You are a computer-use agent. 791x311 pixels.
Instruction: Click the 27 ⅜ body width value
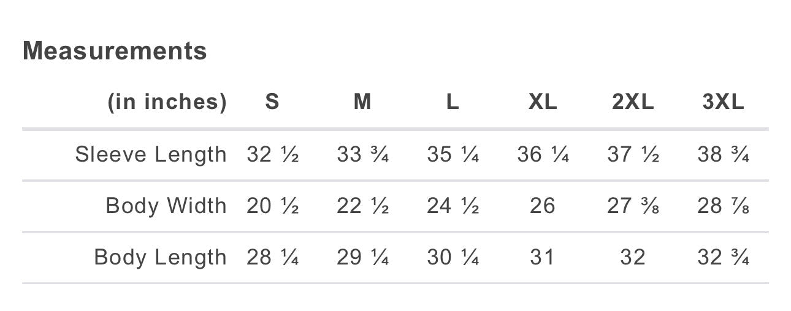click(633, 206)
